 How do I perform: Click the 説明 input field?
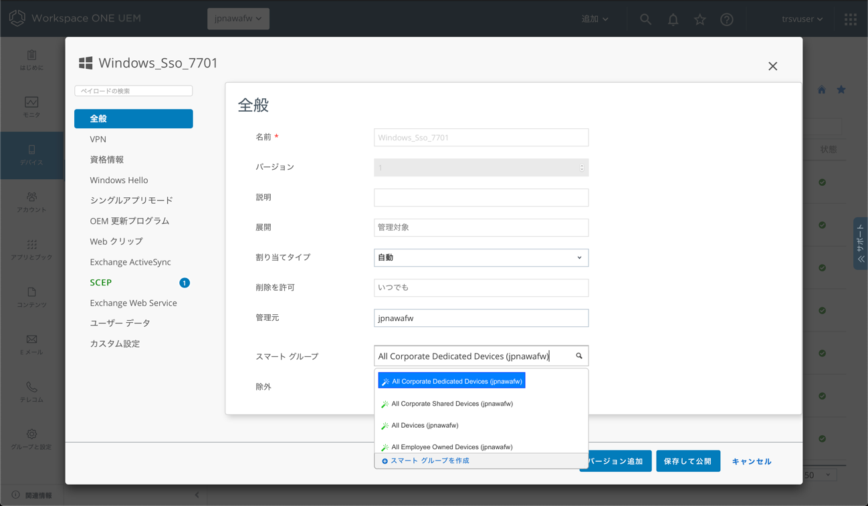tap(481, 198)
